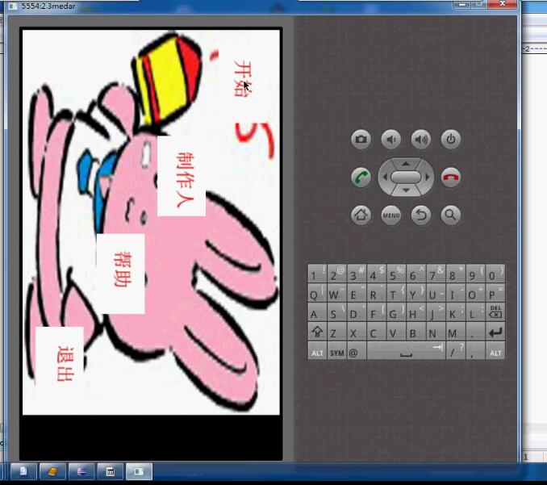Click the D-pad center select button
Viewport: 547px width, 485px height.
click(x=406, y=177)
